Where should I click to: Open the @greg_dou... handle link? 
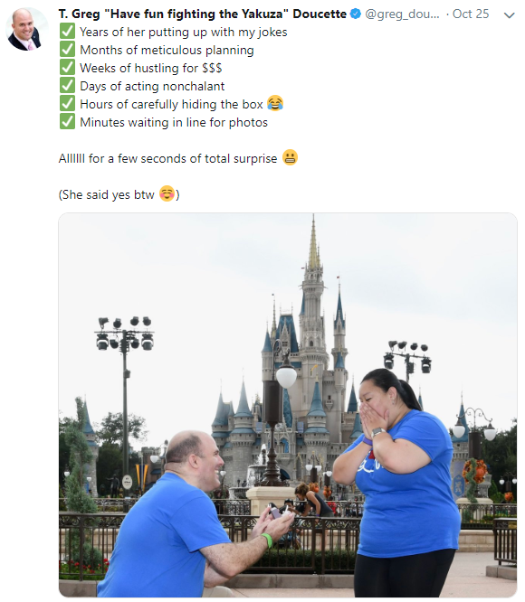pyautogui.click(x=402, y=14)
